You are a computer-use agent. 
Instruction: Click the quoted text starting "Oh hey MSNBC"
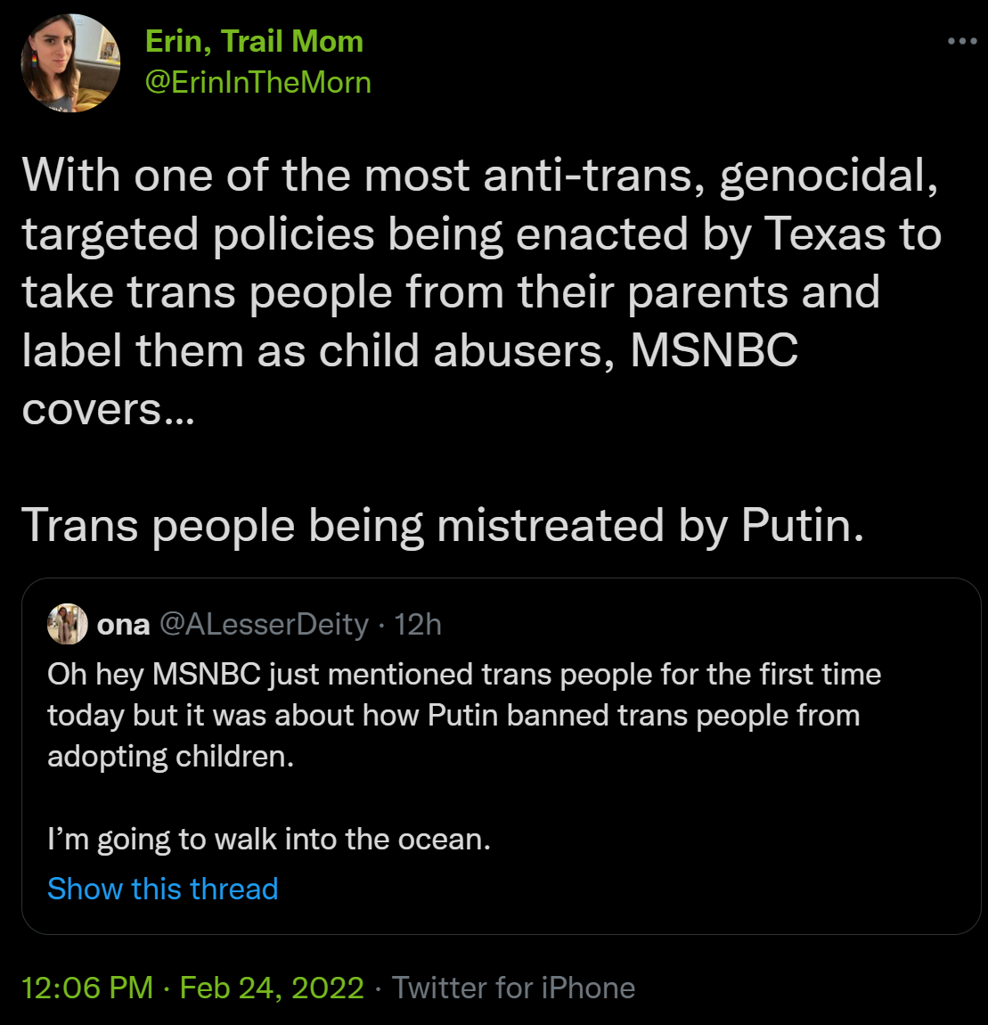[x=463, y=674]
